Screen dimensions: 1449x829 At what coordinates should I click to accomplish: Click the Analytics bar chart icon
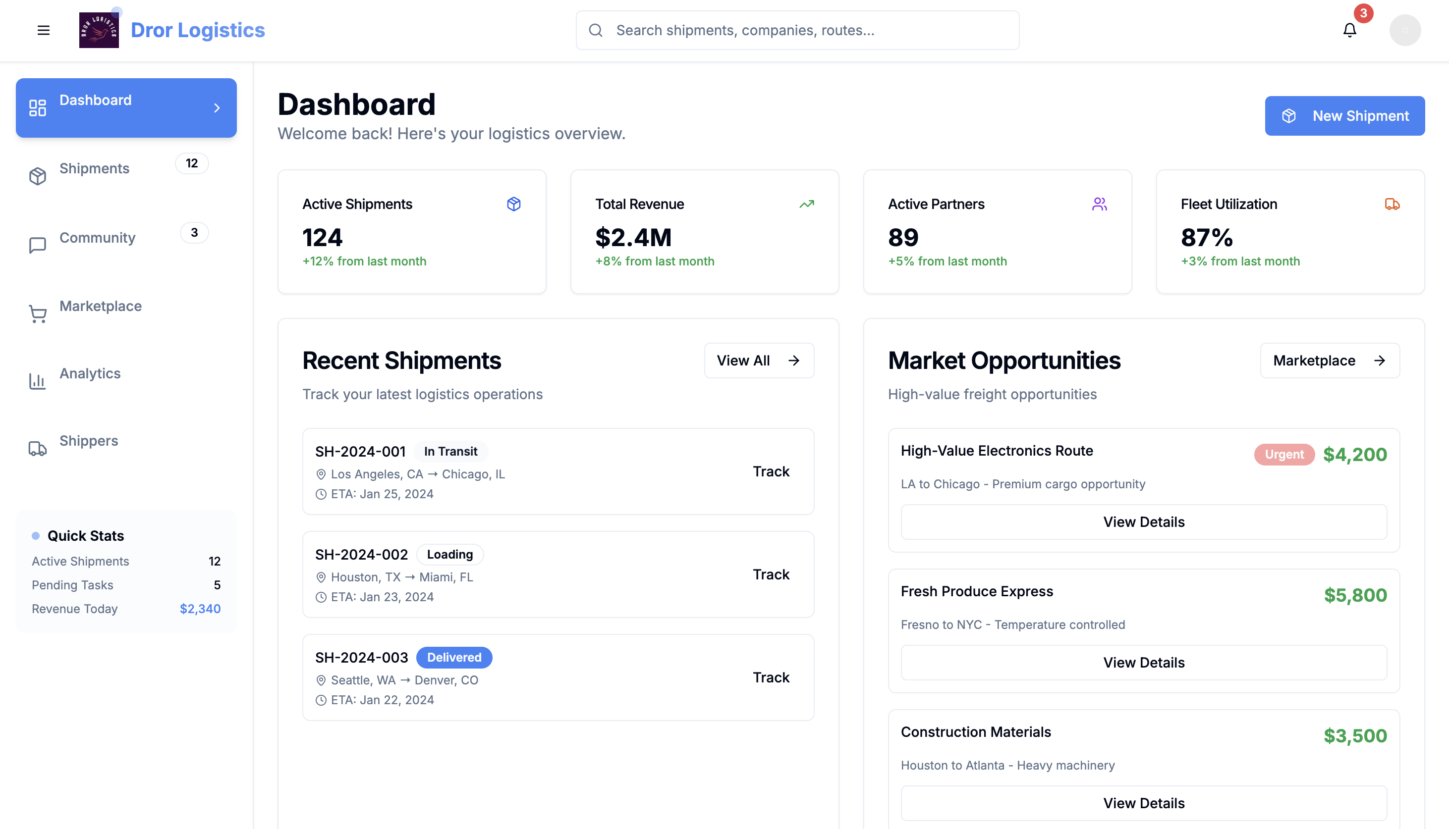pos(37,381)
